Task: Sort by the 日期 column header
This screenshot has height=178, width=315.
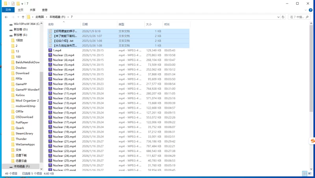Action: click(x=99, y=24)
